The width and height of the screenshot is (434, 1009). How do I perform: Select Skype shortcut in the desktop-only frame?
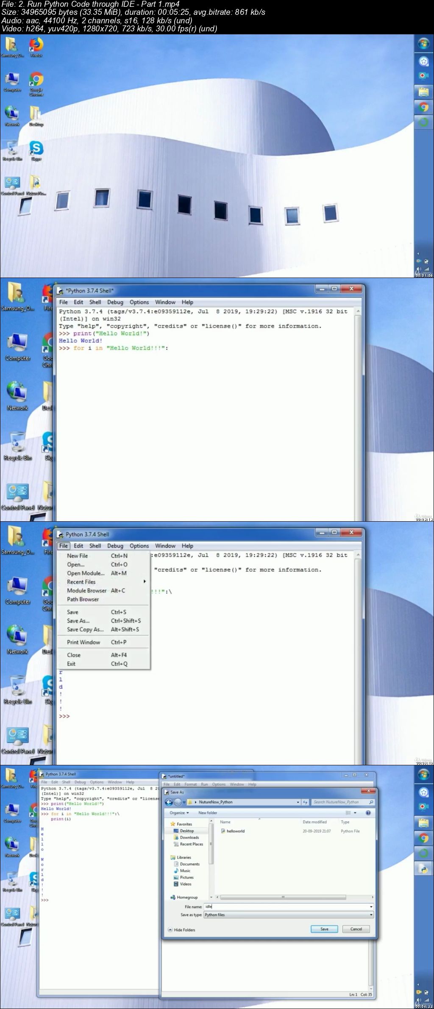tap(36, 151)
